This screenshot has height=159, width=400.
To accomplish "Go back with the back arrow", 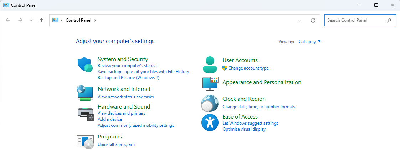I will pos(8,20).
